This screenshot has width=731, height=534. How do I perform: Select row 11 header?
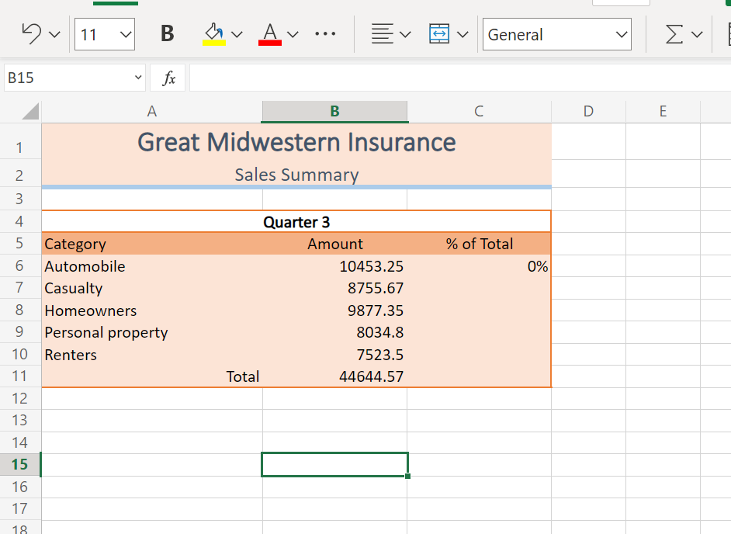(x=20, y=376)
